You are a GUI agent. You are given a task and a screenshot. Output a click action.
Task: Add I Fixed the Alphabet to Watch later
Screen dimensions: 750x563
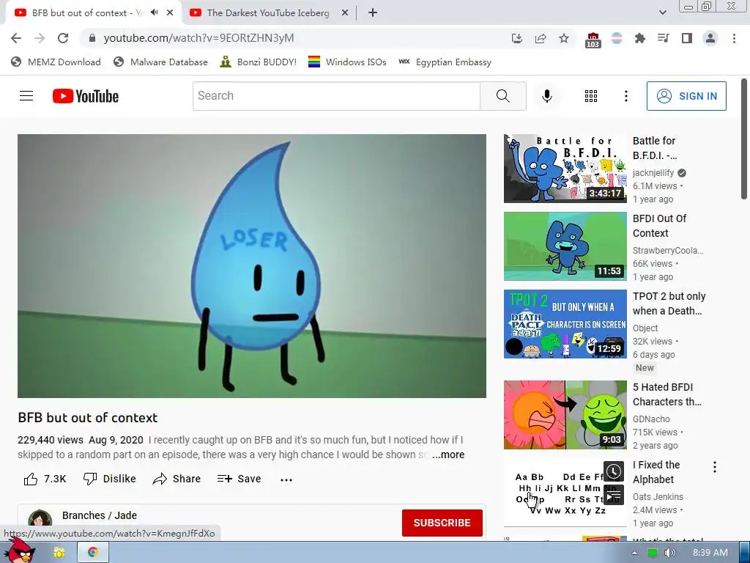(x=614, y=471)
